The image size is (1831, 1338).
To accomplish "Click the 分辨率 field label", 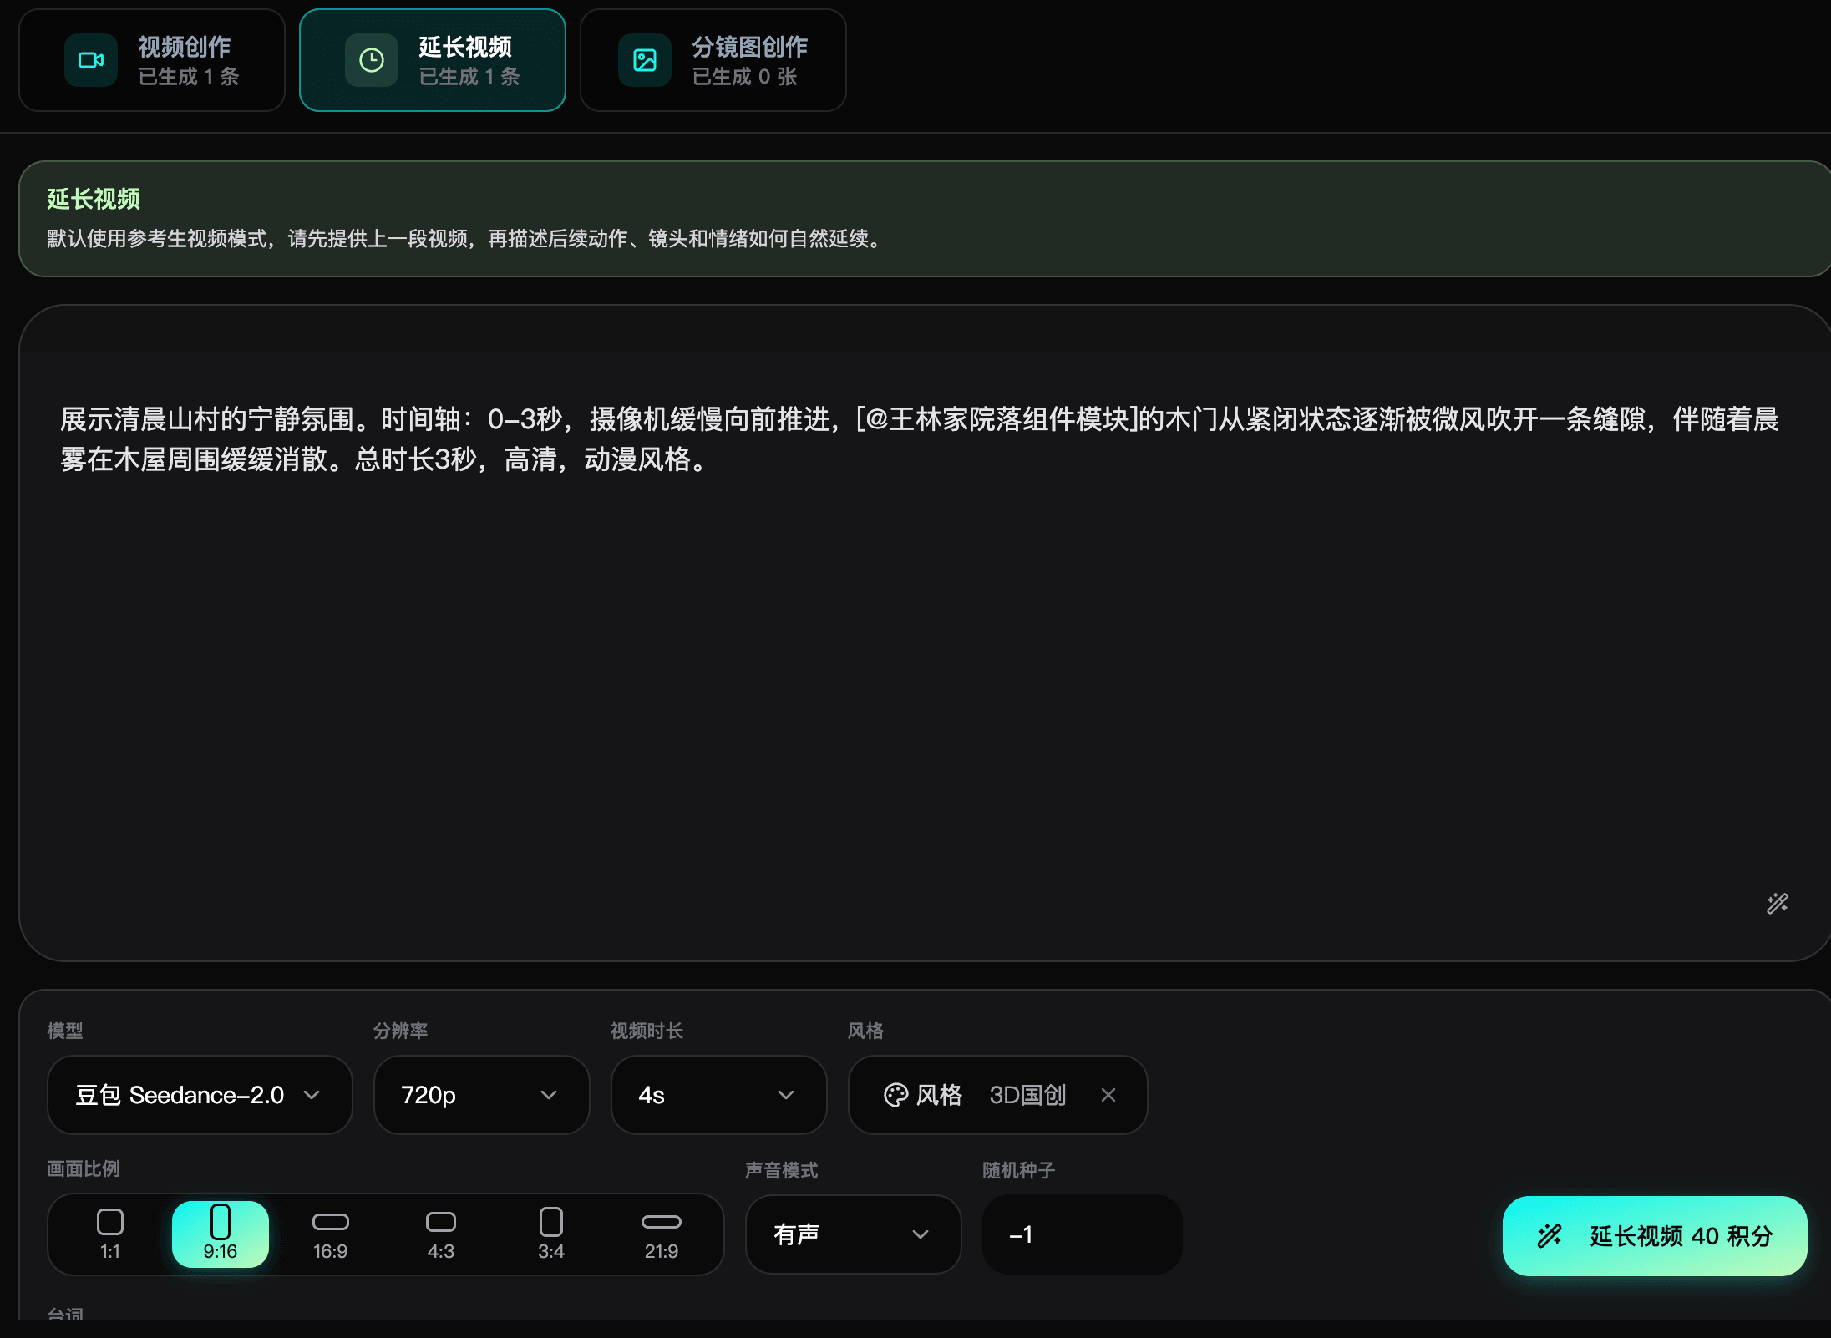I will click(x=401, y=1031).
